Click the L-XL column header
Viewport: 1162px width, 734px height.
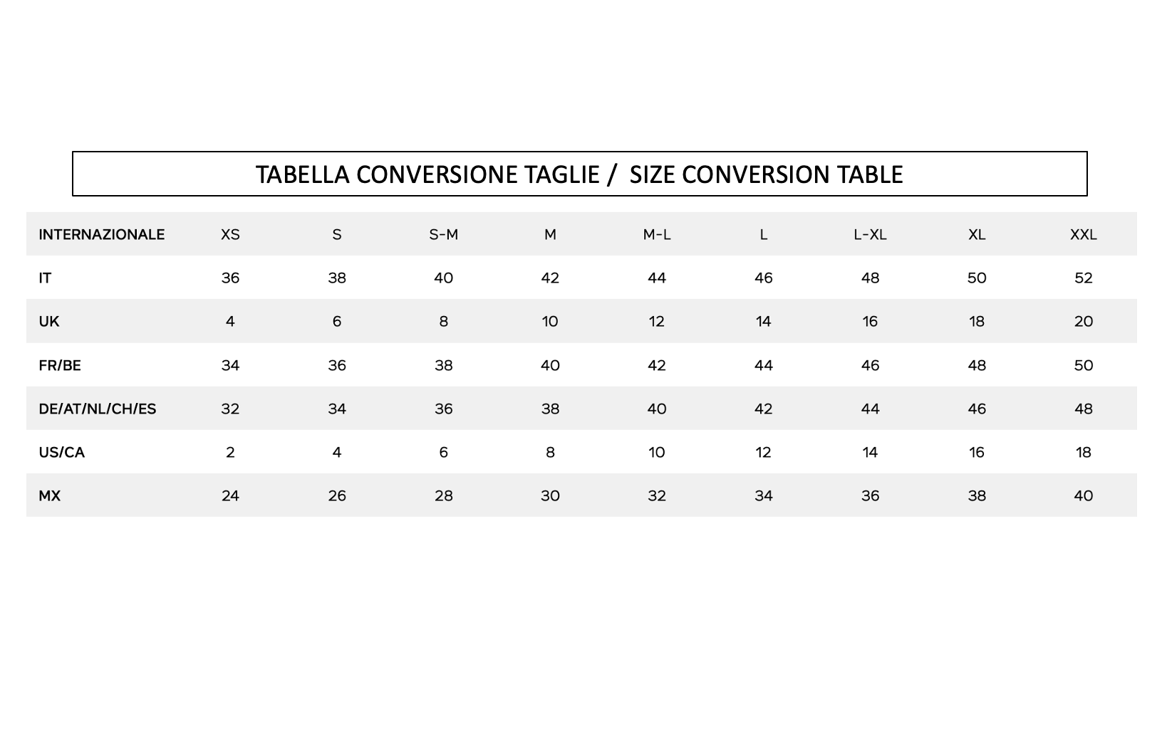coord(870,235)
